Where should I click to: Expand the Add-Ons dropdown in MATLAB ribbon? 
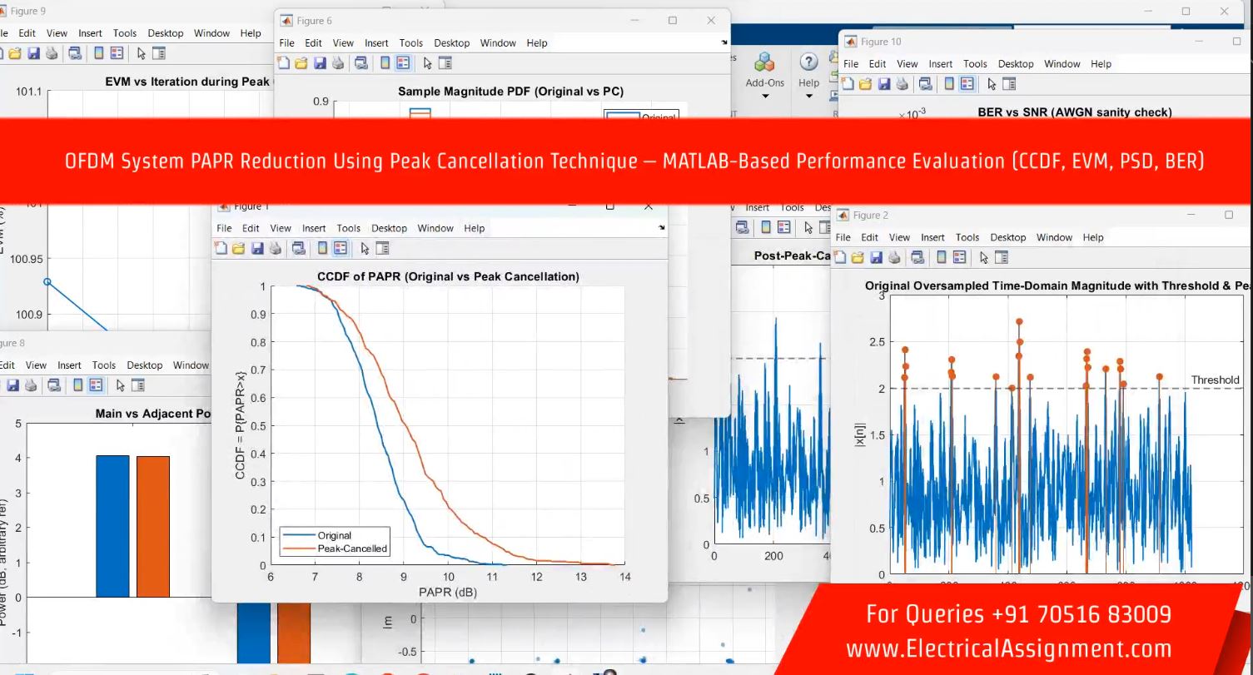point(765,97)
